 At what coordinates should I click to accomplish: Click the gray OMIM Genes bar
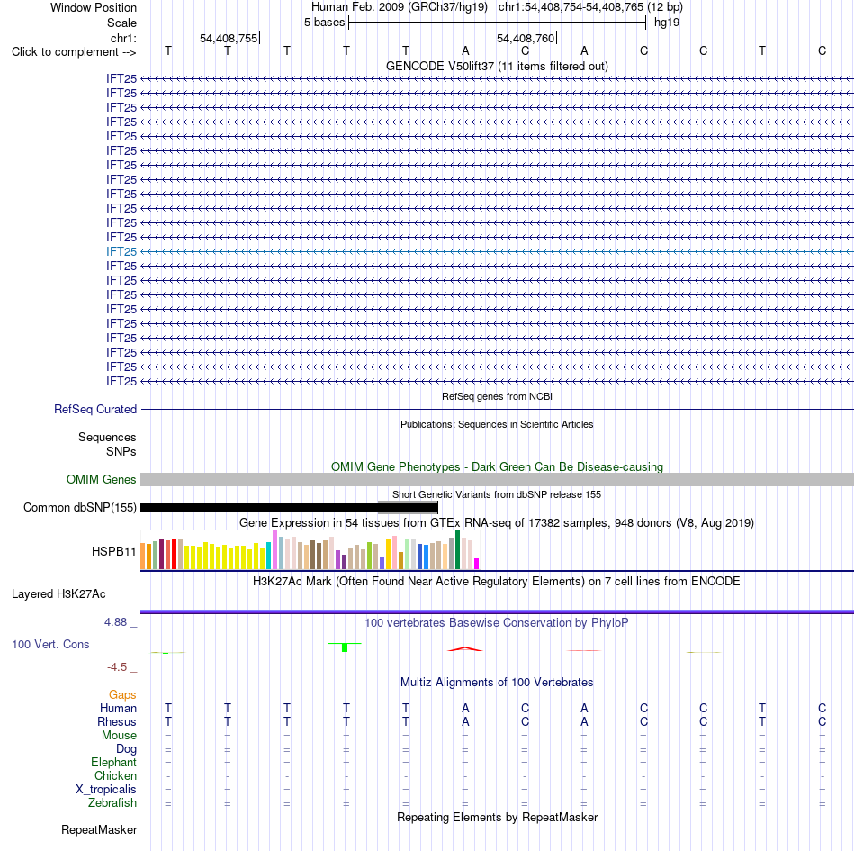pos(497,479)
